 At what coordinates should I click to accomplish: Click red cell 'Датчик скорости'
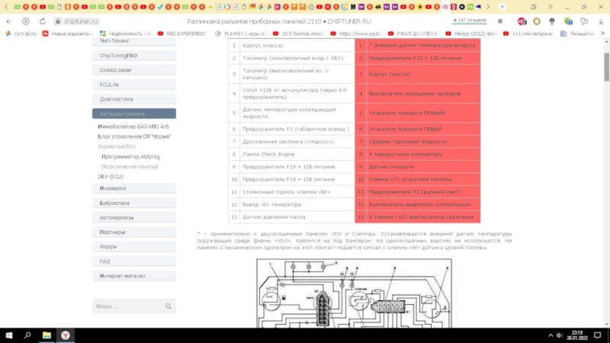click(x=423, y=167)
